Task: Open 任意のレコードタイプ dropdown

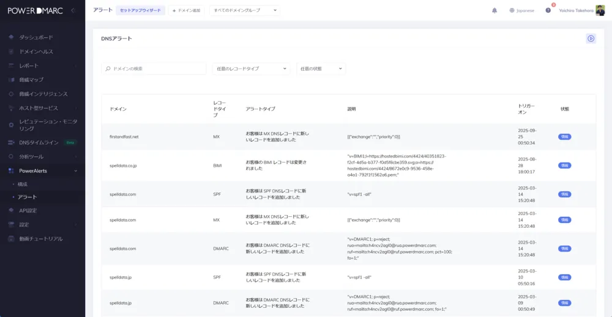Action: coord(251,68)
